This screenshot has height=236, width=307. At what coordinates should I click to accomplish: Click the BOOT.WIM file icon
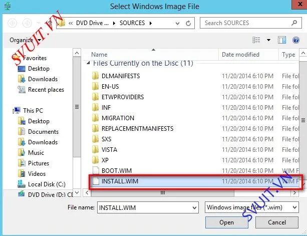pos(96,170)
